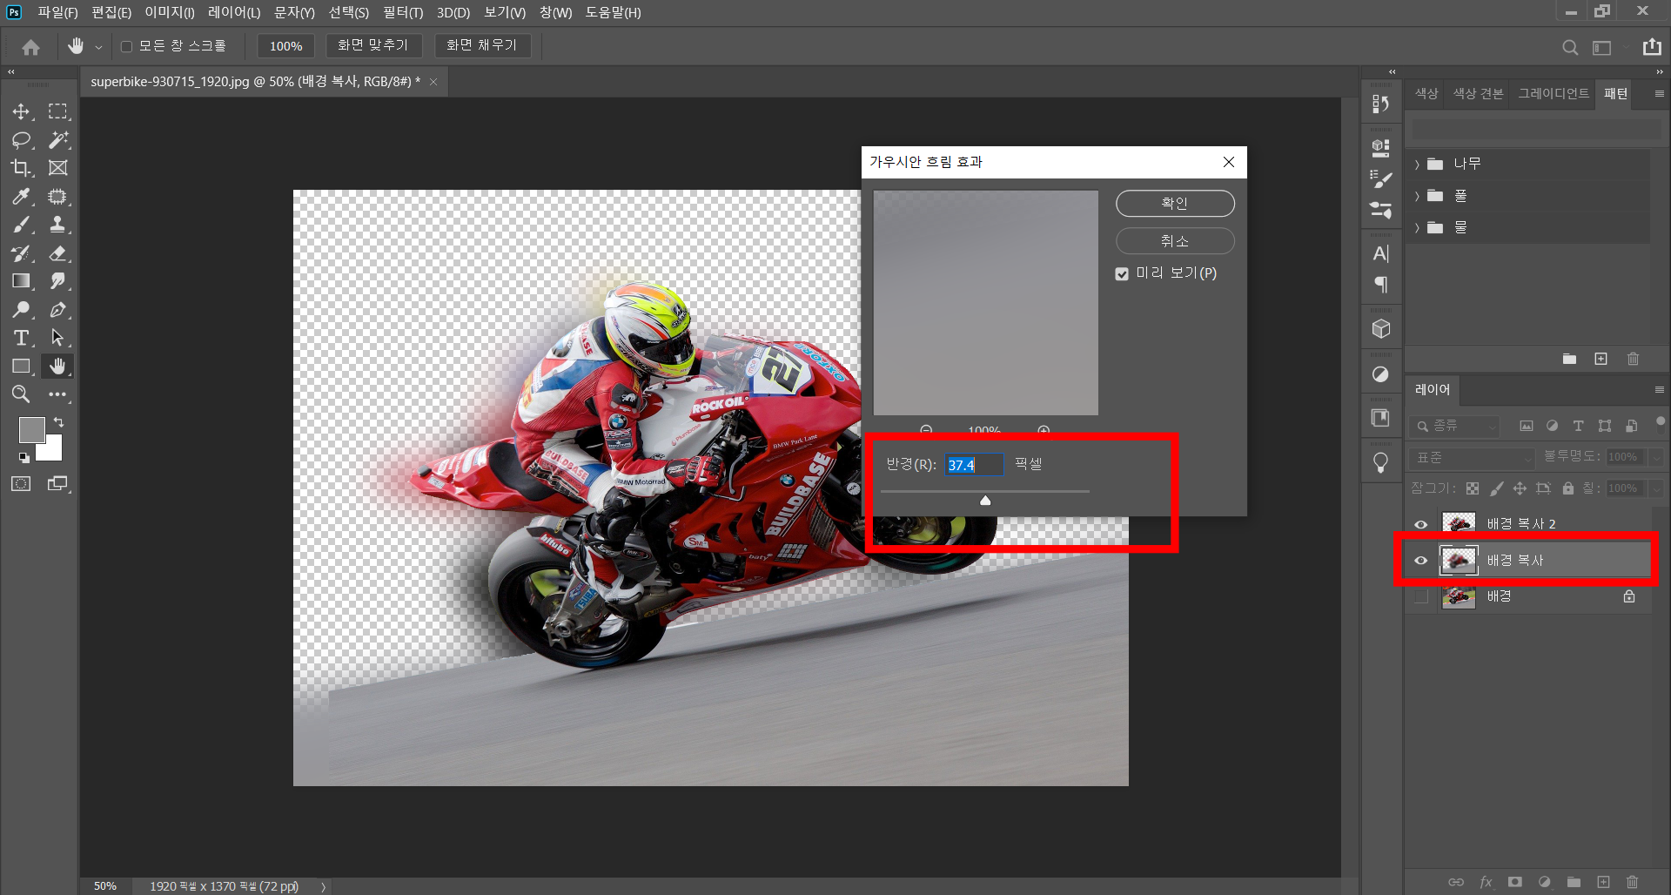Toggle the 모든 창 스크롤 checkbox

[x=126, y=46]
